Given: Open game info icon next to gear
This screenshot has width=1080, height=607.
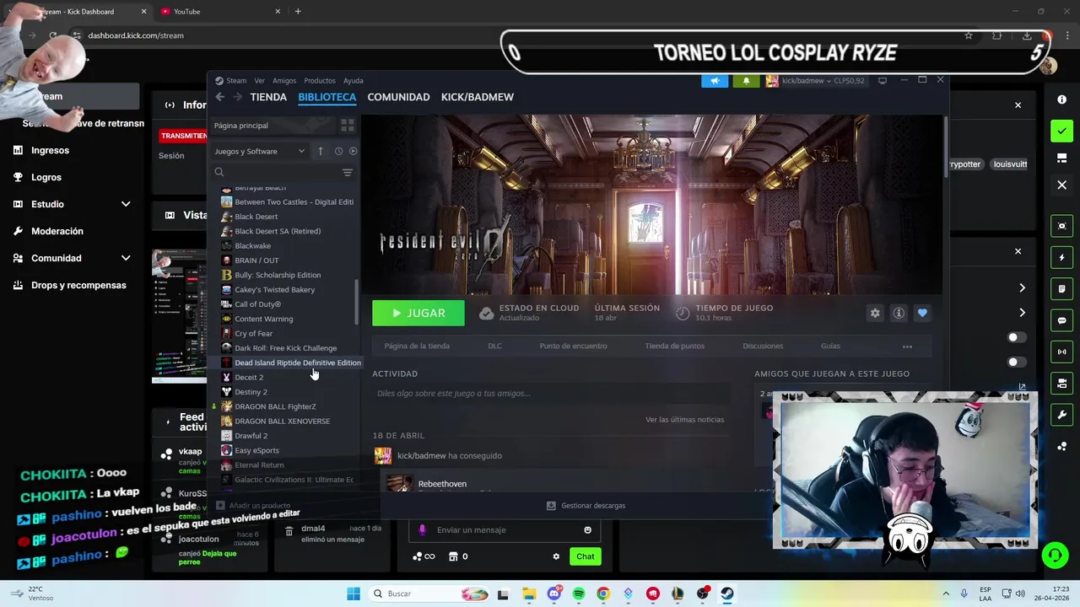Looking at the screenshot, I should (x=899, y=313).
